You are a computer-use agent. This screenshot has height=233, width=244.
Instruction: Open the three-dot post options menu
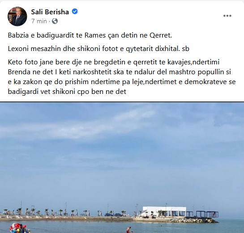coord(227,16)
